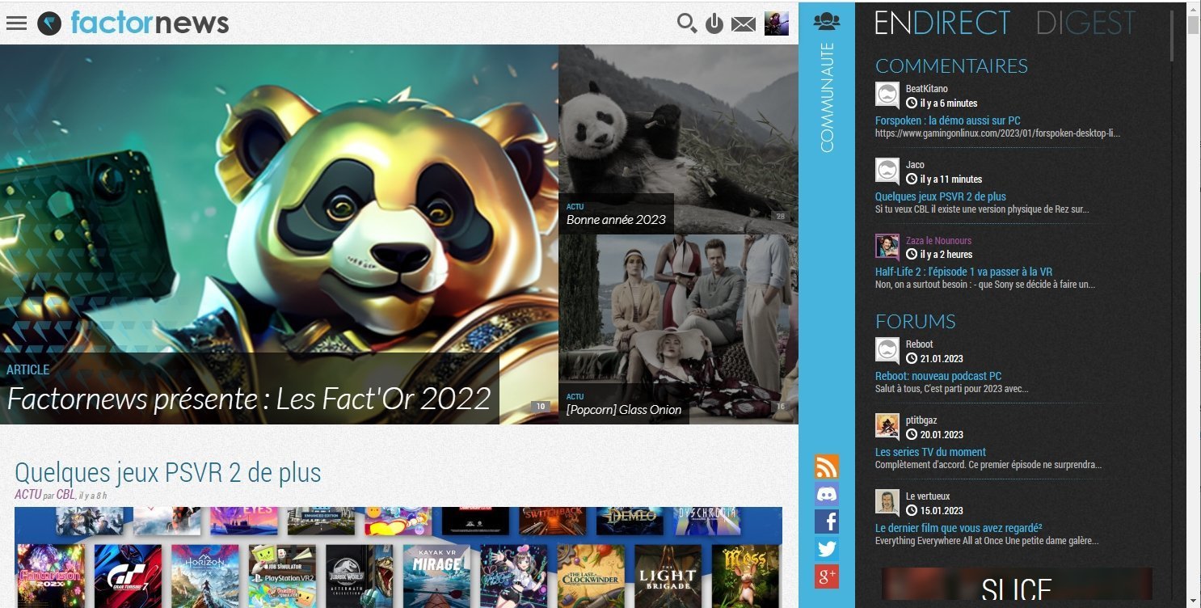Open the Fact'Or 2022 featured article

249,399
